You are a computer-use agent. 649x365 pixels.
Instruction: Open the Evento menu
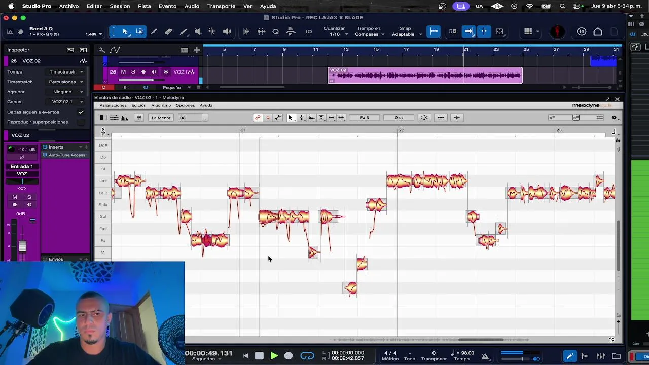[167, 6]
